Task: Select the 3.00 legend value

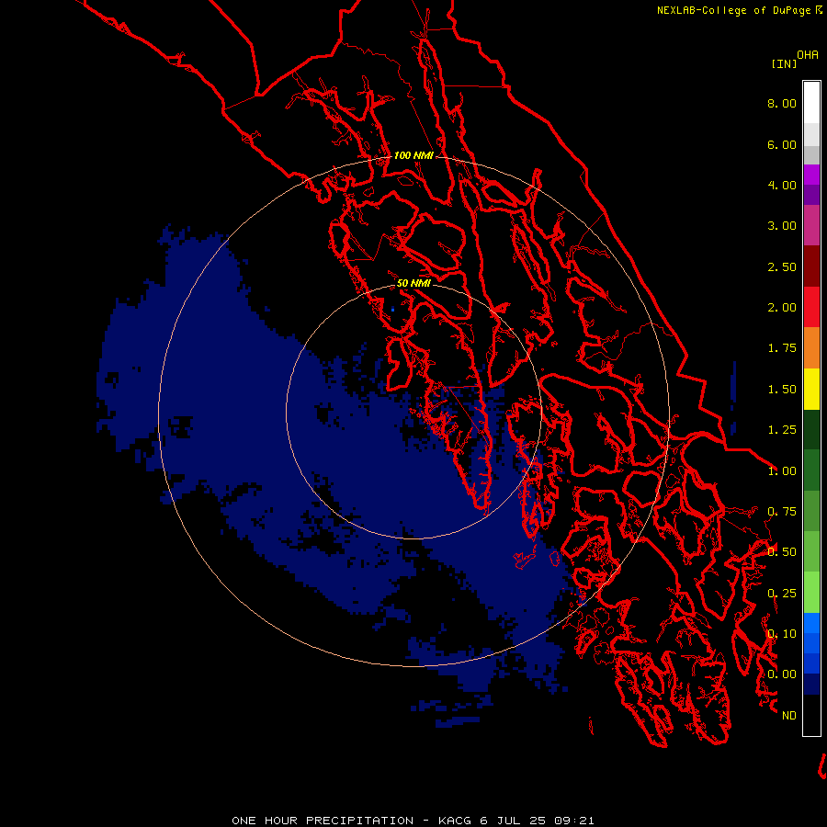Action: (782, 226)
